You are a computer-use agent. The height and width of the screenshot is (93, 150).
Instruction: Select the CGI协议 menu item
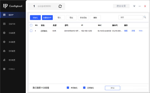[12, 69]
